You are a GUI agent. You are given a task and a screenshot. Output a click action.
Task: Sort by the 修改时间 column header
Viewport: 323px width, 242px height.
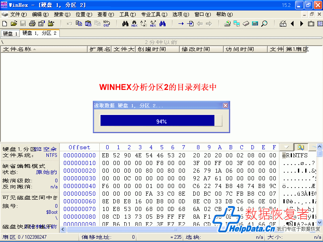(201, 49)
